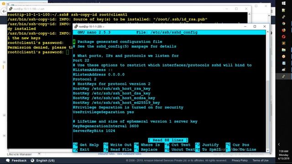
Task: Click the ssh_host_ecdsa_key HostKey line
Action: coord(114,98)
